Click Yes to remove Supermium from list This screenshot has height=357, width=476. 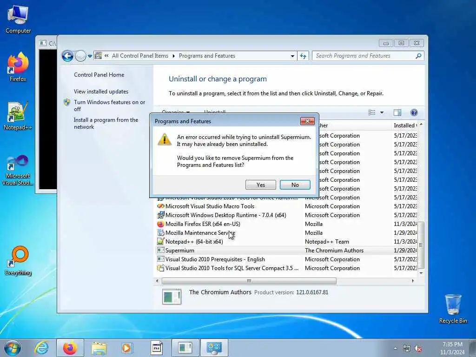[260, 185]
